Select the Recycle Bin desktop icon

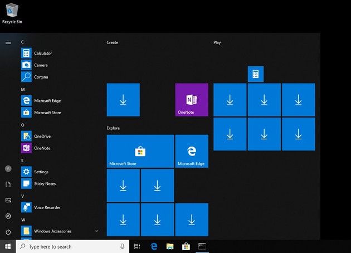click(12, 13)
